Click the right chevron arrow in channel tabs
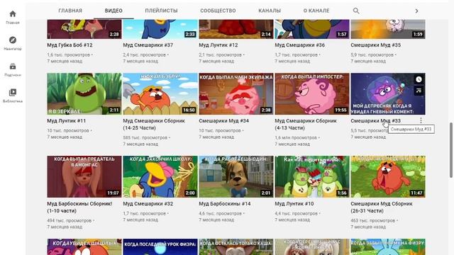Image resolution: width=454 pixels, height=255 pixels. tap(416, 11)
